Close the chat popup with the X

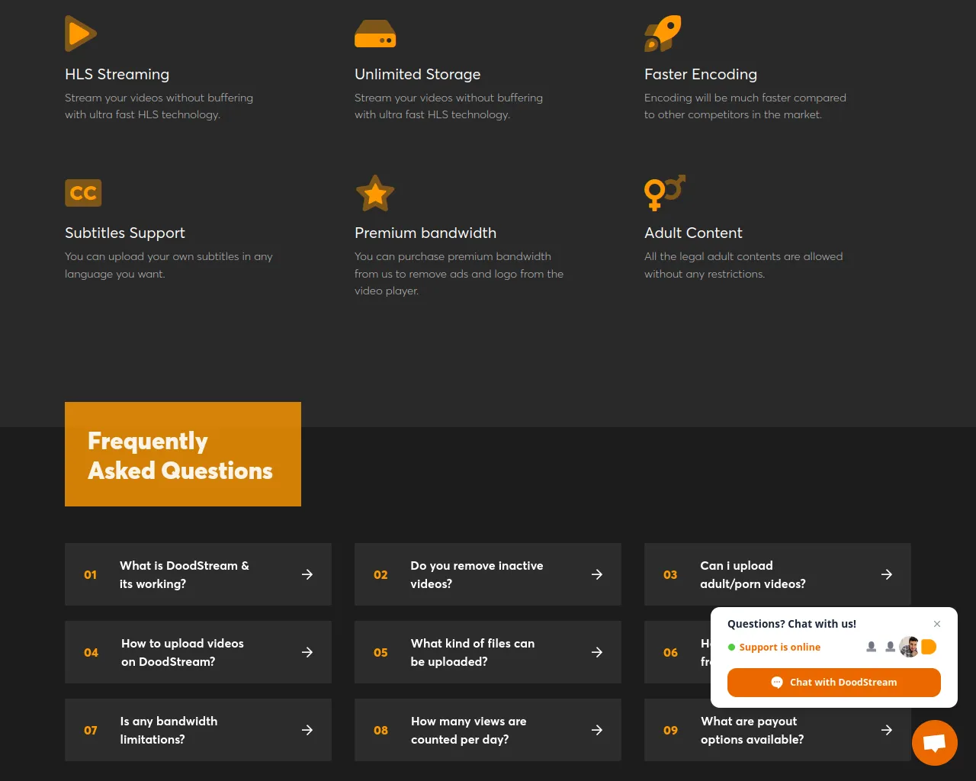[937, 624]
